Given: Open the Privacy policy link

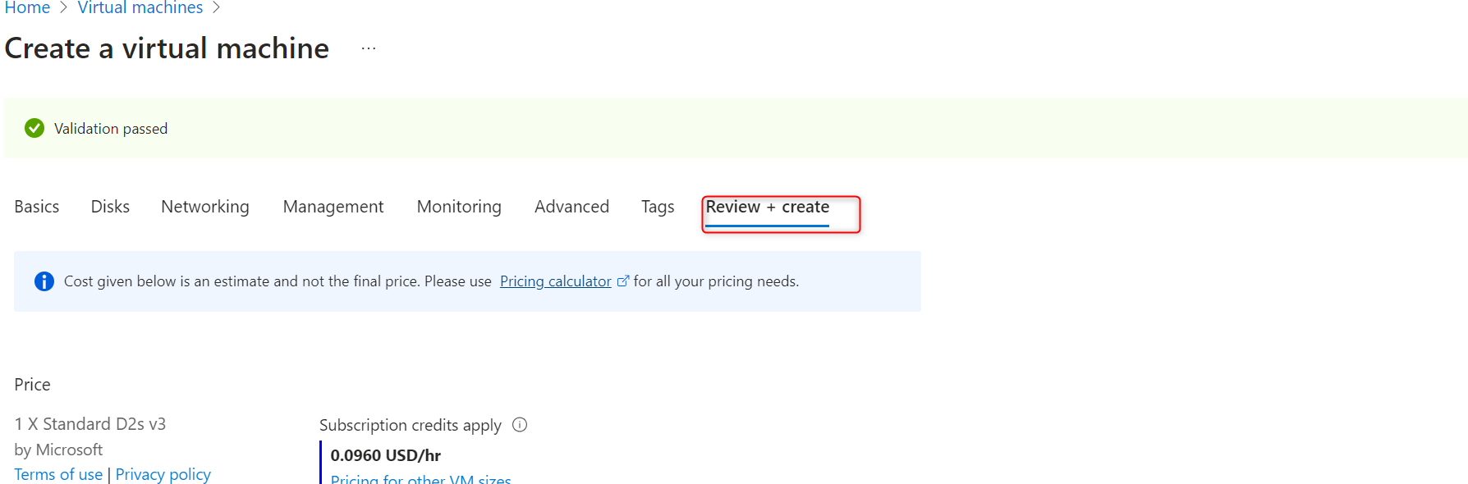Looking at the screenshot, I should tap(163, 474).
